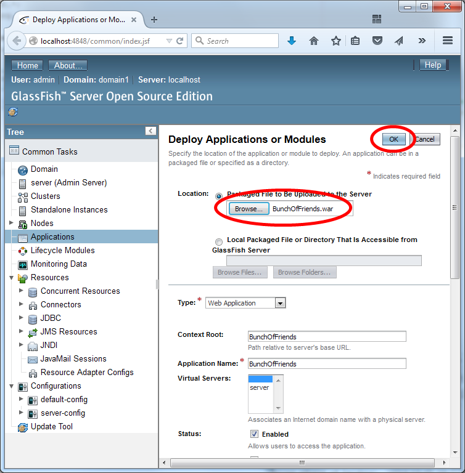Collapse the Tree panel with arrow icon
The width and height of the screenshot is (465, 473).
[x=150, y=131]
